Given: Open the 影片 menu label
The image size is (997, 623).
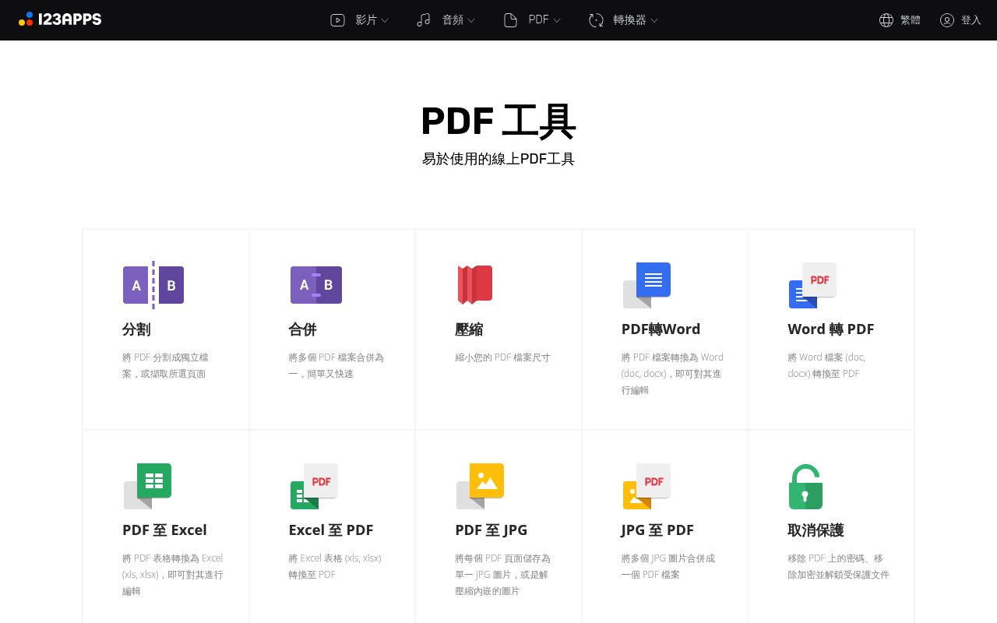Looking at the screenshot, I should point(366,20).
